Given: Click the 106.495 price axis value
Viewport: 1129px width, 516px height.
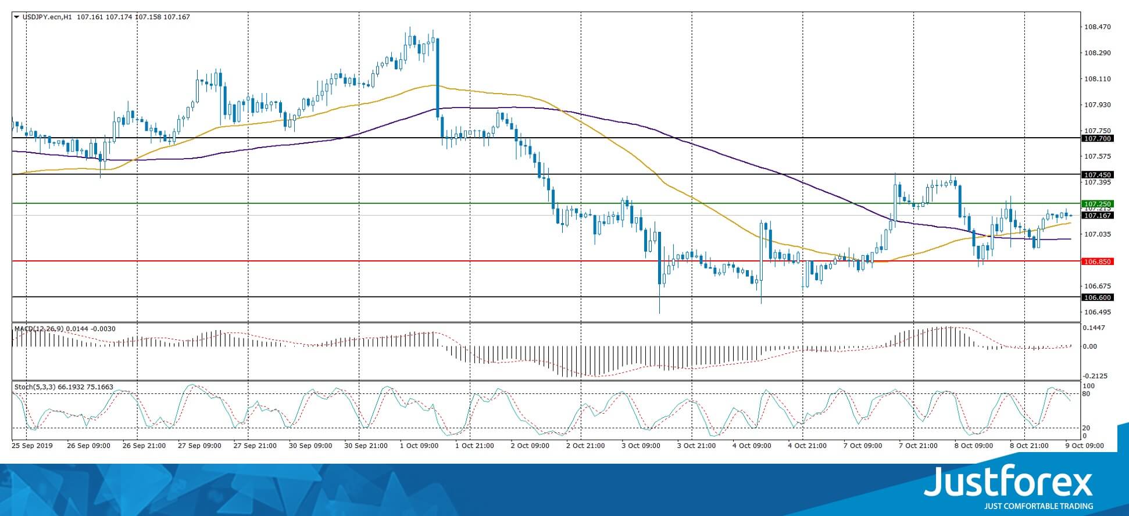Looking at the screenshot, I should click(x=1097, y=312).
